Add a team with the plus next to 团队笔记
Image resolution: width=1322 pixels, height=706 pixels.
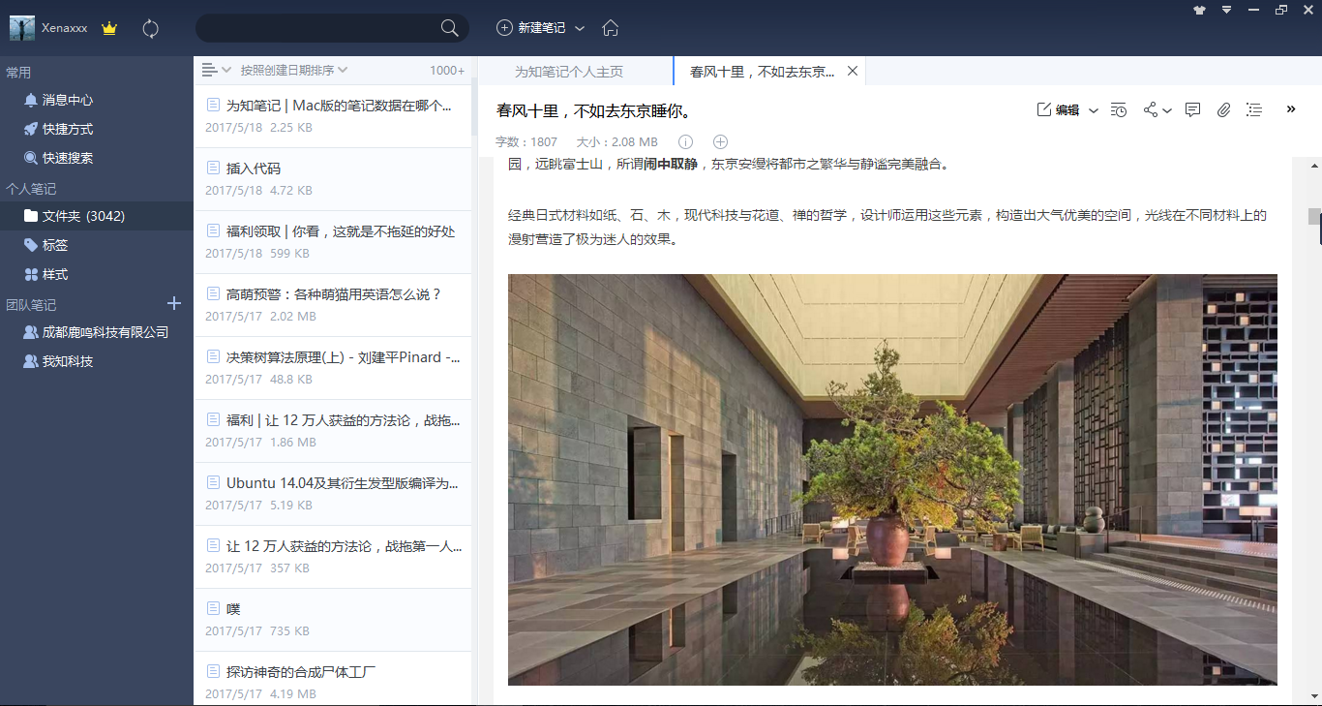pos(174,303)
